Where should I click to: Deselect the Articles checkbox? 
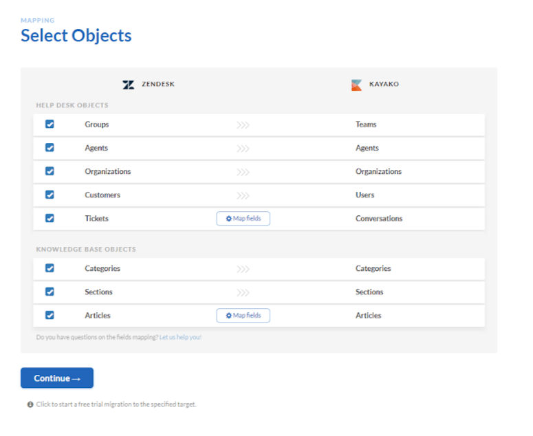pos(50,315)
